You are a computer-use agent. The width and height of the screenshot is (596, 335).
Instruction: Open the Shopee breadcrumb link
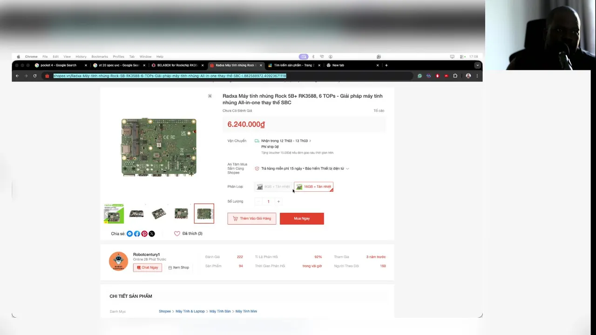point(165,311)
